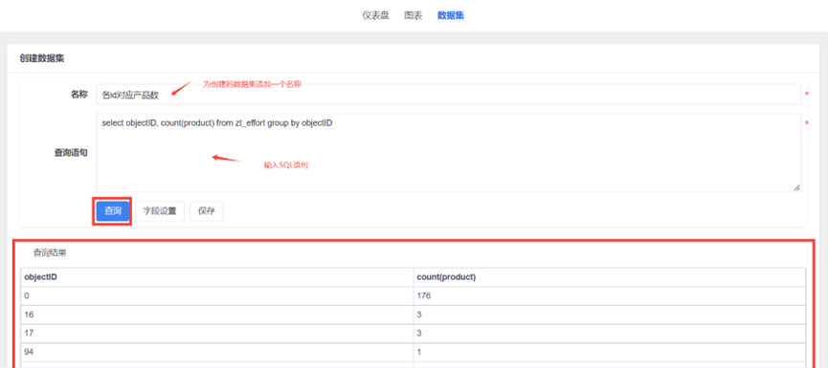Viewport: 828px width, 368px height.
Task: Focus the 名称 input field
Action: click(x=448, y=95)
